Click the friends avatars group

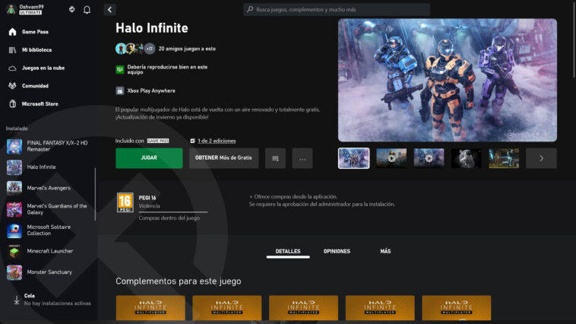(x=135, y=49)
